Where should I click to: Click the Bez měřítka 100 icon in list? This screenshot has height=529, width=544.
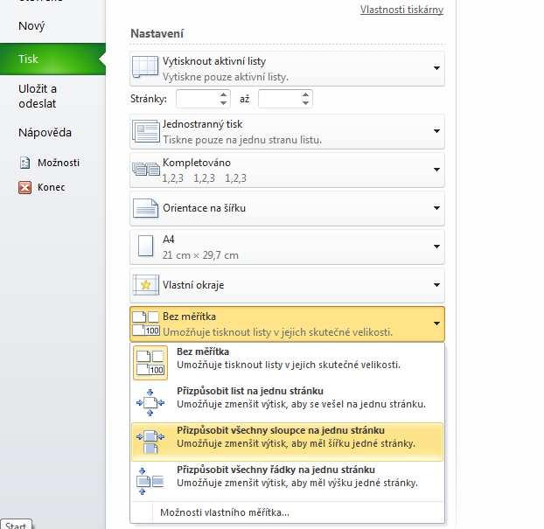(150, 363)
